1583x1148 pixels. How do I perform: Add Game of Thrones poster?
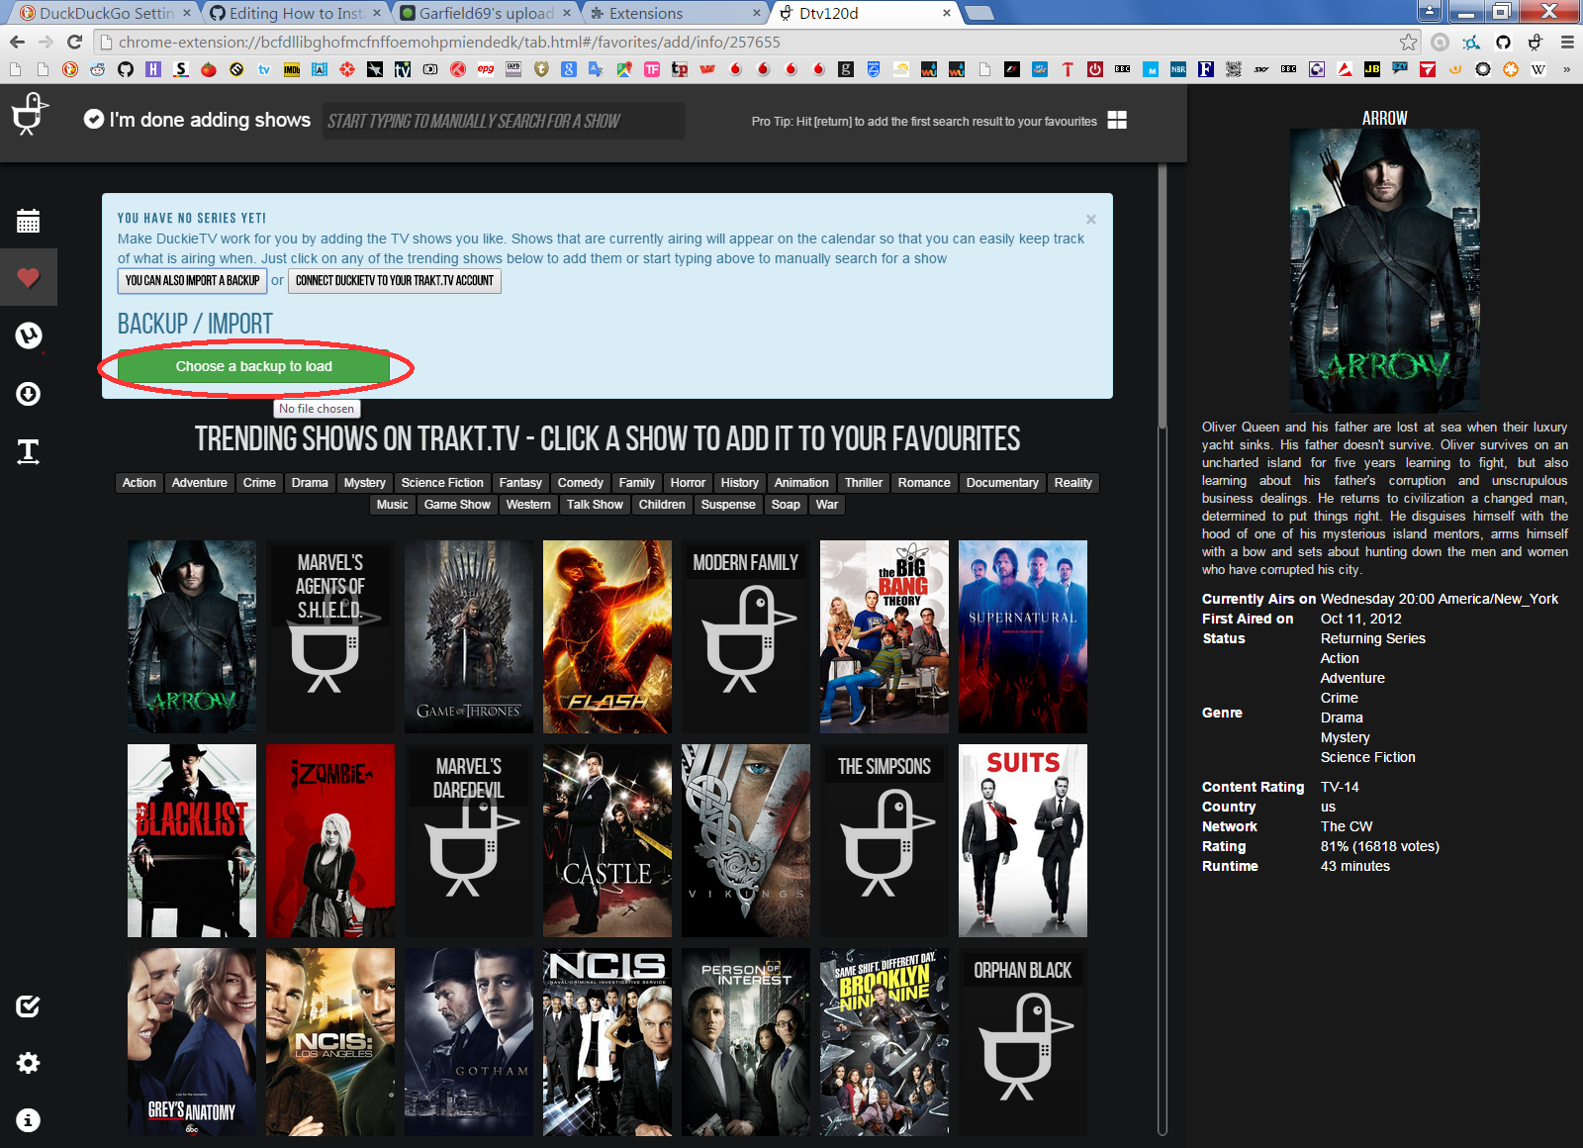pos(469,636)
